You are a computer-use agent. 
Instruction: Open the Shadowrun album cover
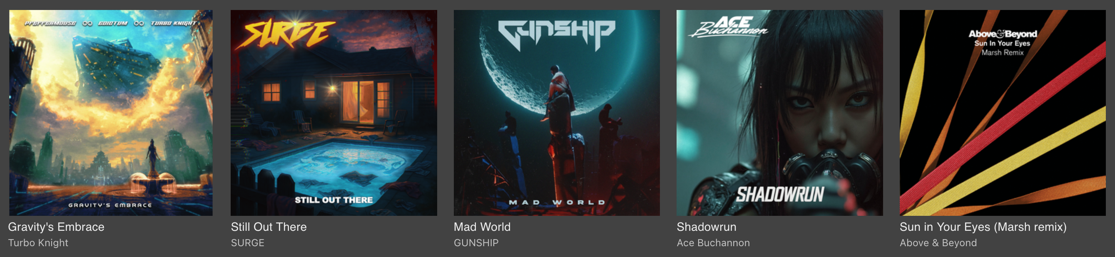779,113
